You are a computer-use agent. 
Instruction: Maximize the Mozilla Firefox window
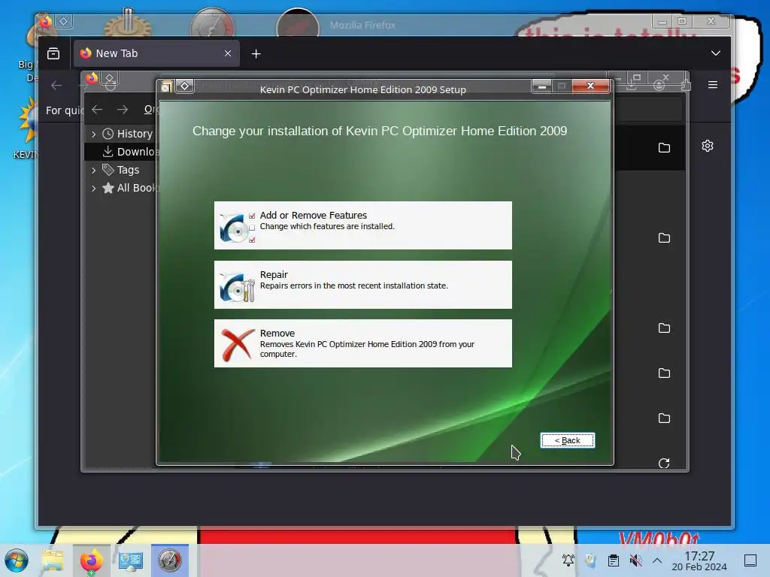pos(682,21)
